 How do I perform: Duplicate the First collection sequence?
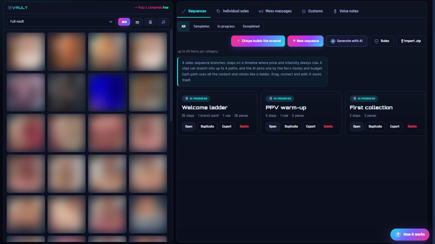[375, 127]
